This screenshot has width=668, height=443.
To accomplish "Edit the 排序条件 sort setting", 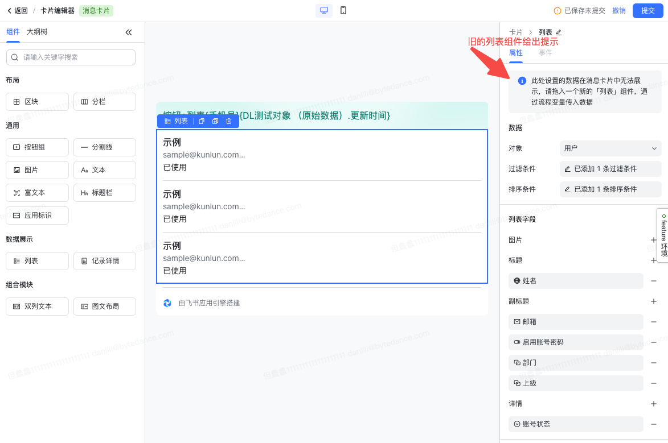I will tap(610, 189).
